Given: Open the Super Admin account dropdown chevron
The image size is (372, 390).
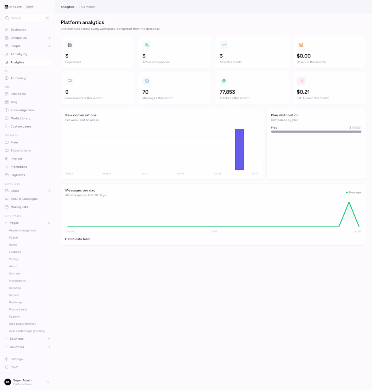Looking at the screenshot, I should tap(48, 382).
